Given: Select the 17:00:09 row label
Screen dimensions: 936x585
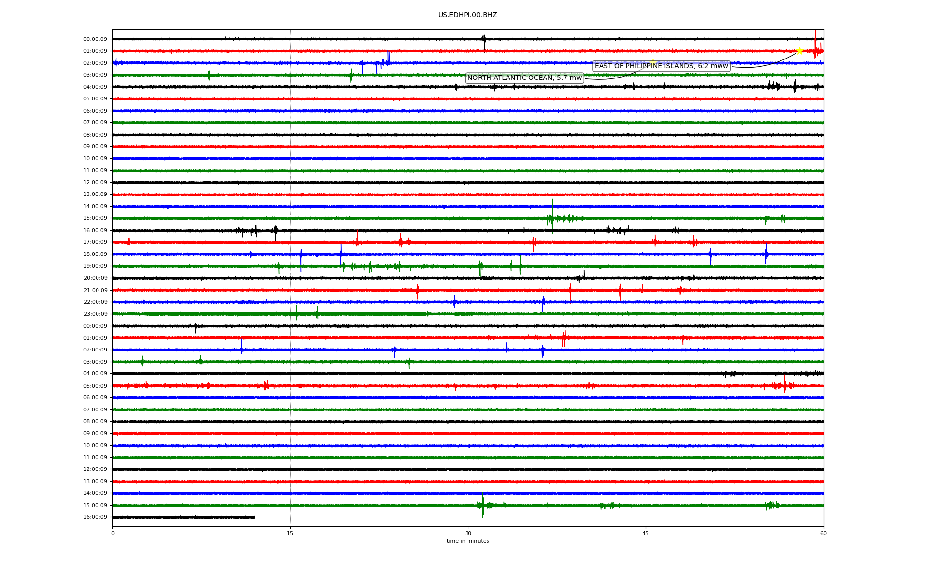Looking at the screenshot, I should pos(95,242).
